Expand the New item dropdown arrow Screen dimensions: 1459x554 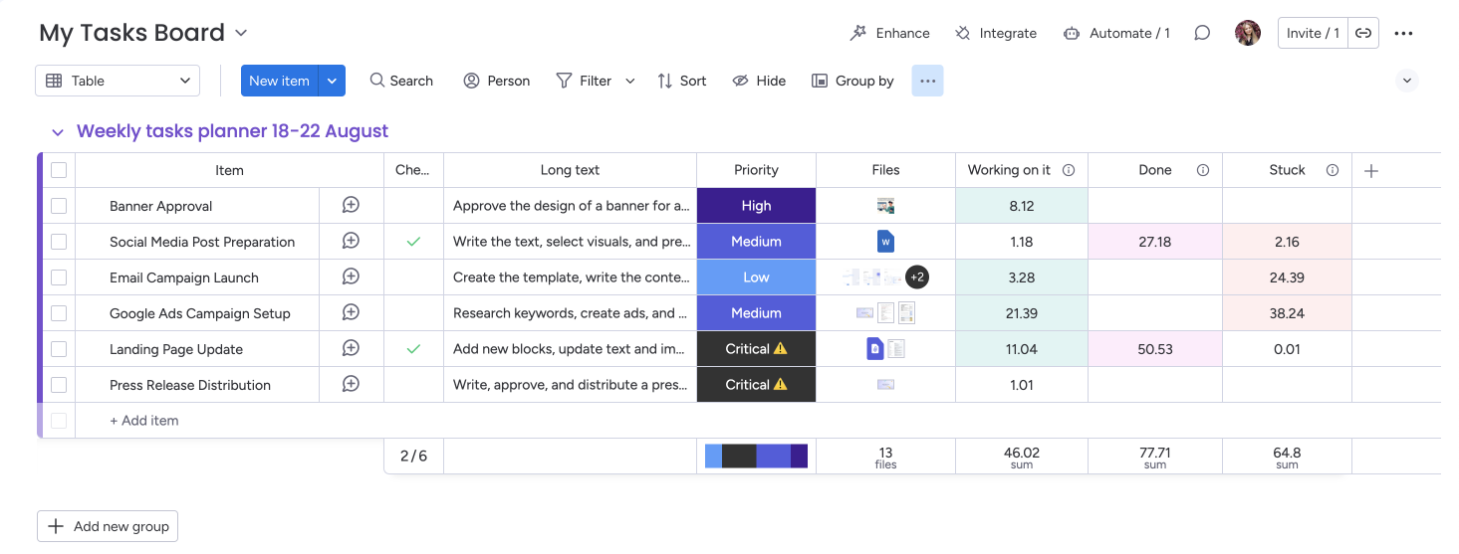[332, 81]
